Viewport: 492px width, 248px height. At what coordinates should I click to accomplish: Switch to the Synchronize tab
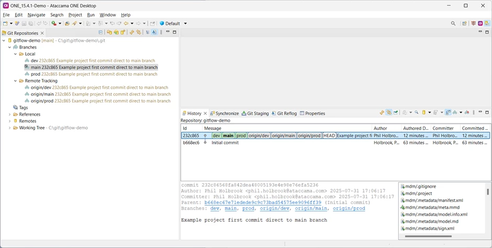tap(225, 114)
